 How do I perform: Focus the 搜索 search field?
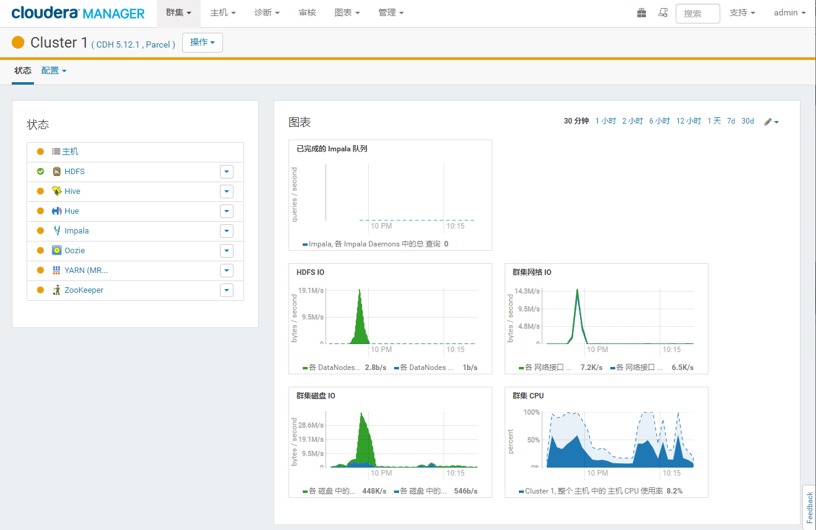pyautogui.click(x=697, y=14)
